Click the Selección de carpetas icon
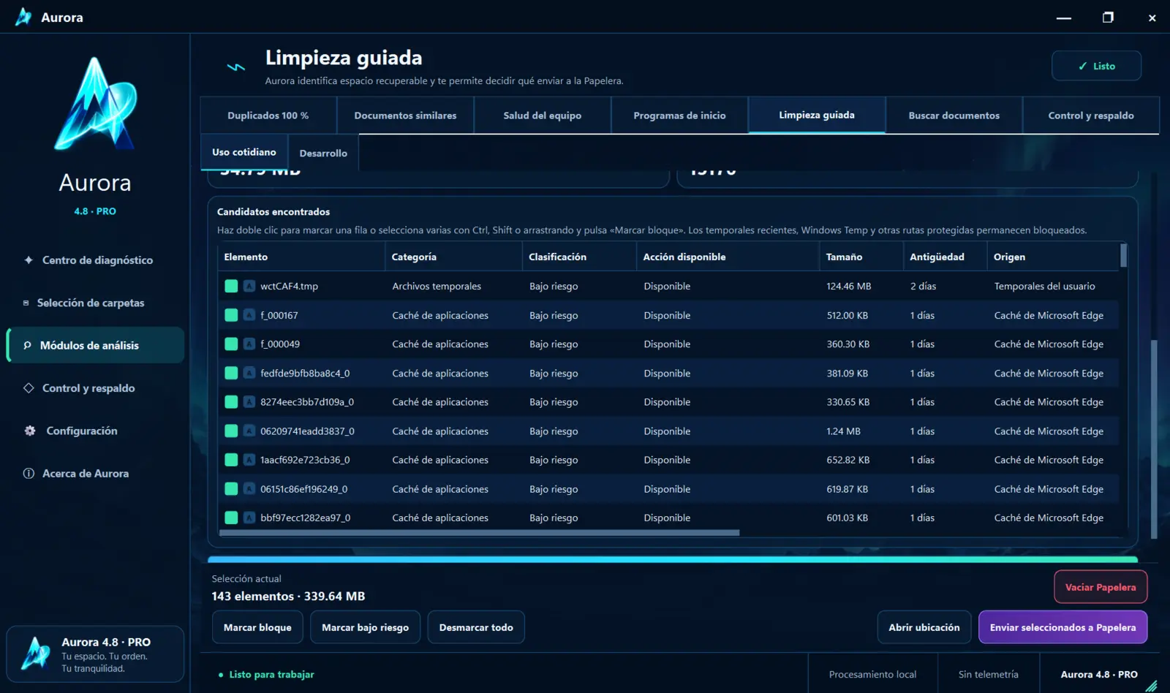Image resolution: width=1170 pixels, height=693 pixels. [x=26, y=303]
